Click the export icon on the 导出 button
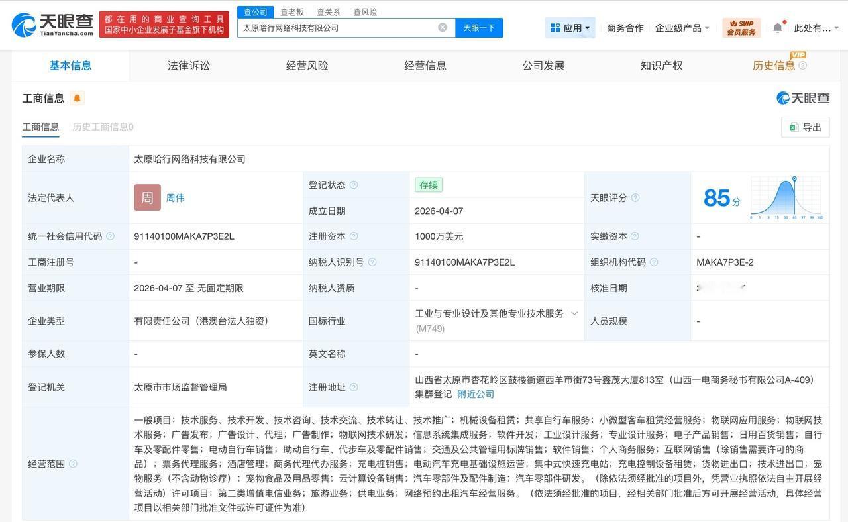Image resolution: width=848 pixels, height=522 pixels. (792, 127)
